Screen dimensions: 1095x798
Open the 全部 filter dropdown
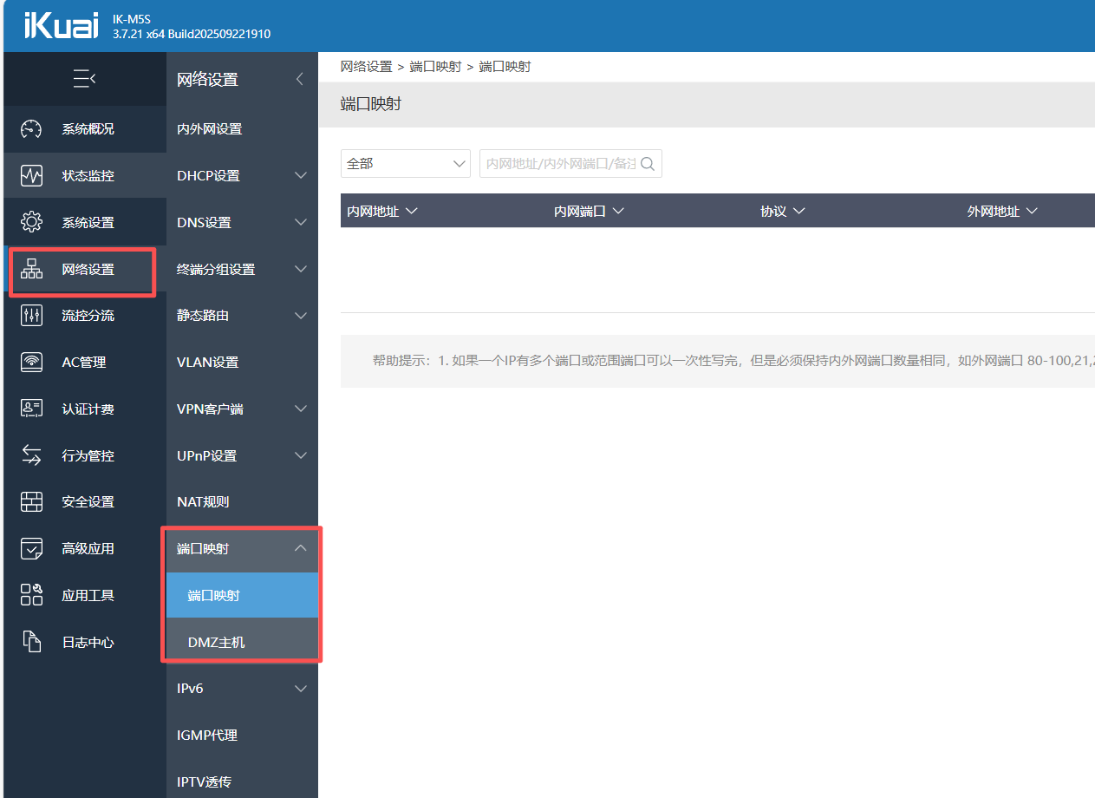[405, 164]
